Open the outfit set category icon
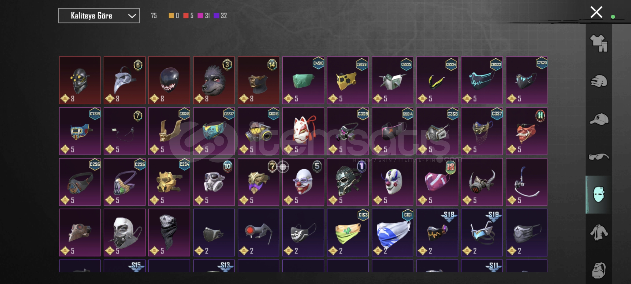The width and height of the screenshot is (631, 284). tap(599, 43)
